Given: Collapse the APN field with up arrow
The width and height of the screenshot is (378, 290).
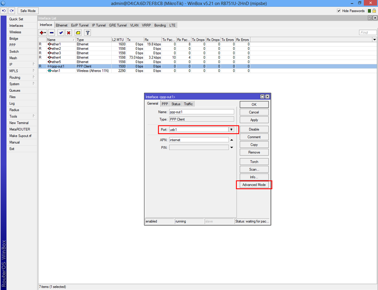Looking at the screenshot, I should (x=232, y=140).
